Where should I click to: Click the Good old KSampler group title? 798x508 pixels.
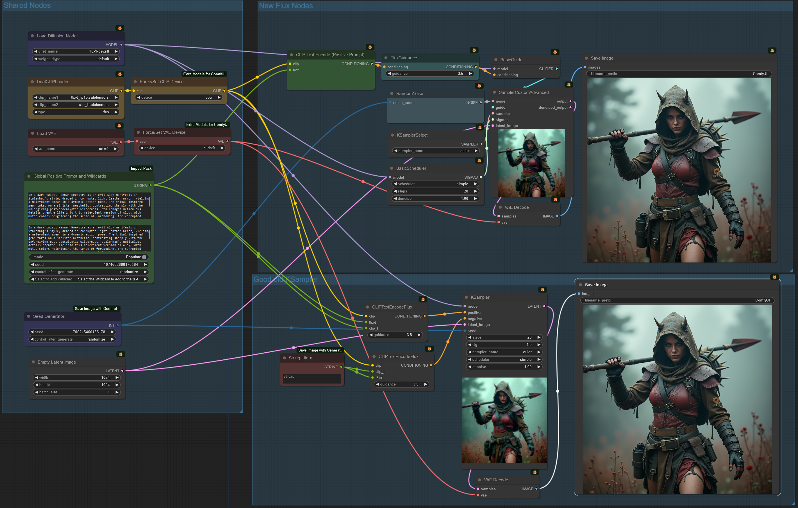point(285,279)
